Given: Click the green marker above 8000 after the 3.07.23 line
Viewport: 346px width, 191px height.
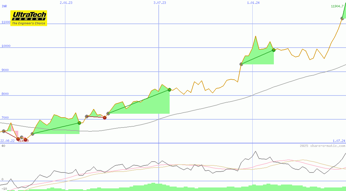Looking at the screenshot, I should click(170, 90).
